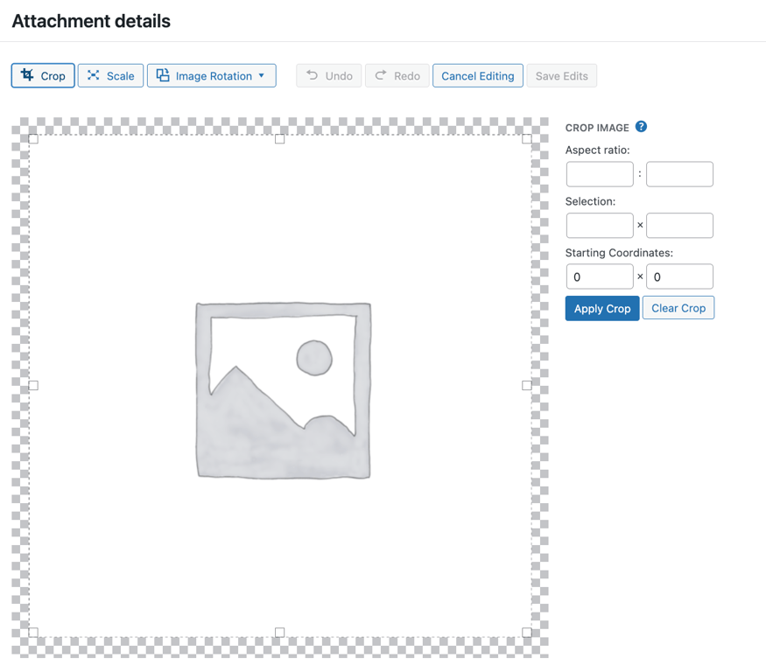Click the second aspect ratio field
Viewport: 766px width, 672px height.
click(x=679, y=173)
